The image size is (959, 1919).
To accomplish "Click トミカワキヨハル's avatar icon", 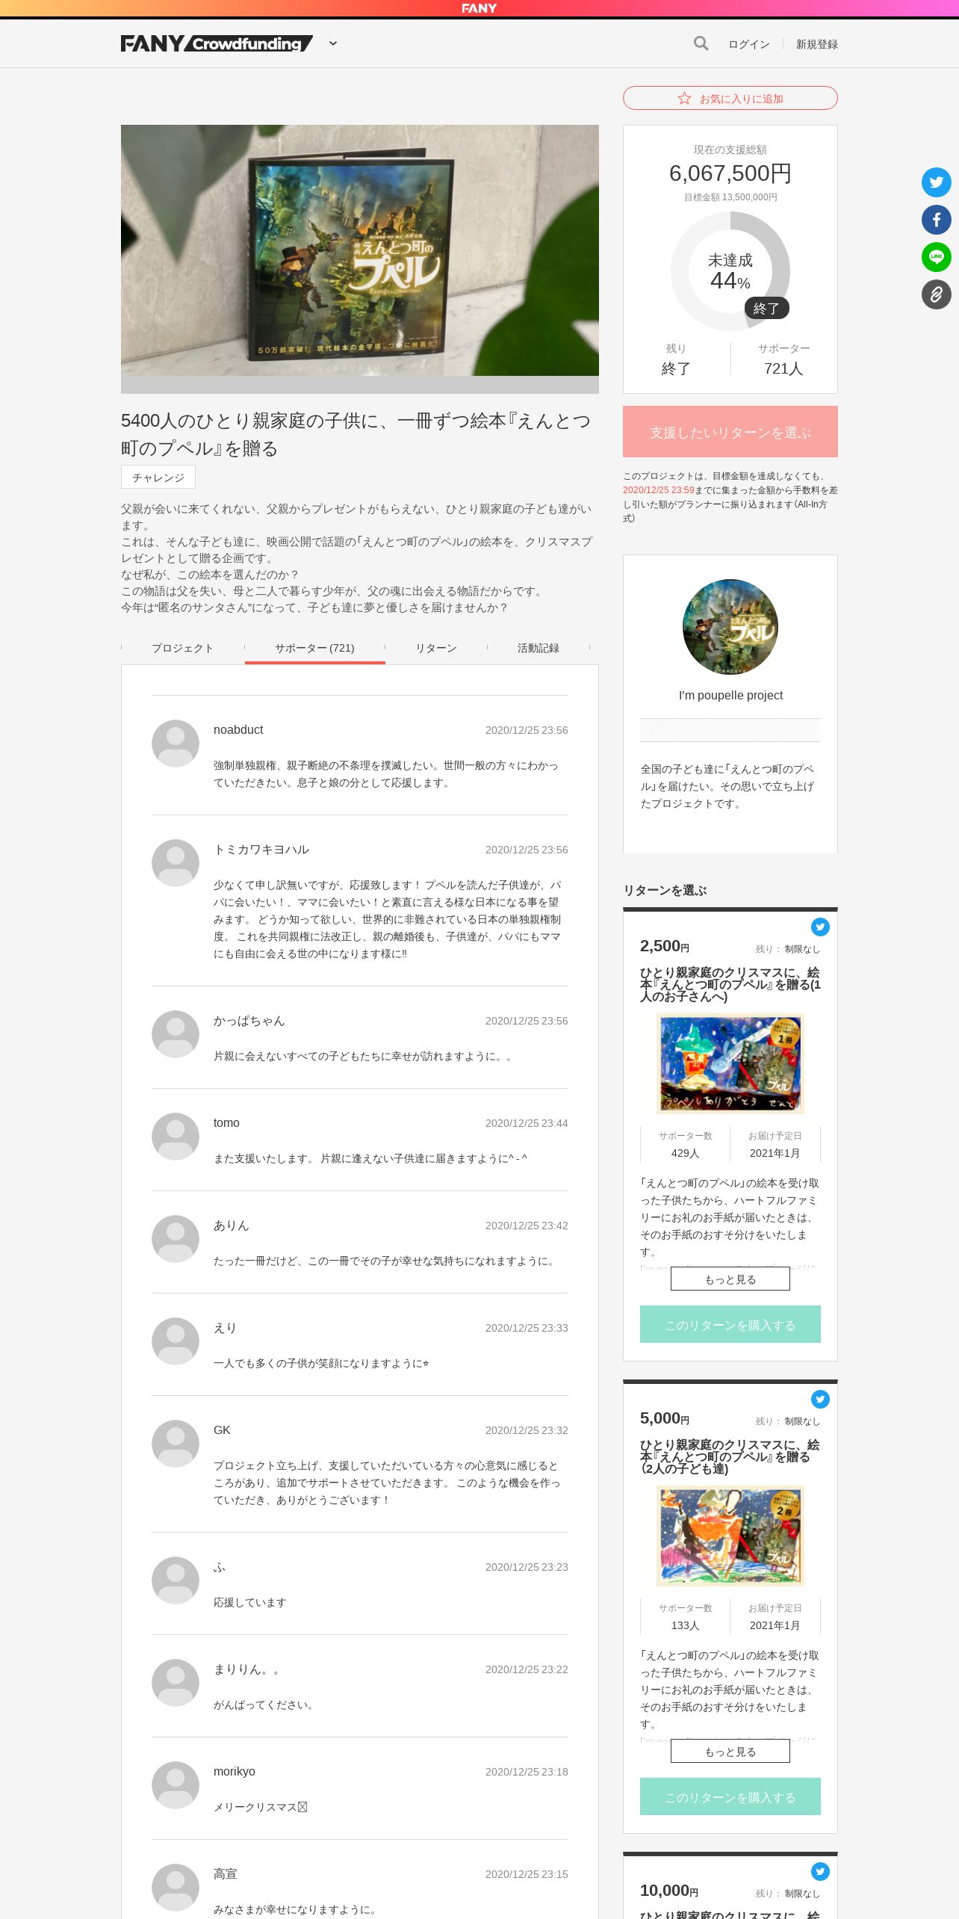I will (176, 863).
